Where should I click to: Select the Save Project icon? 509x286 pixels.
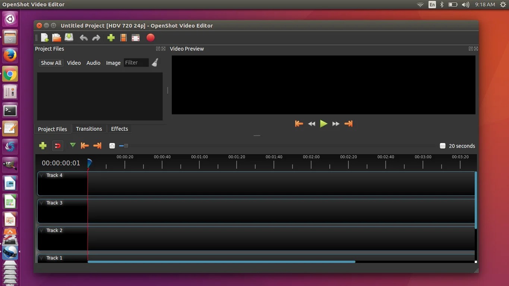[x=69, y=38]
